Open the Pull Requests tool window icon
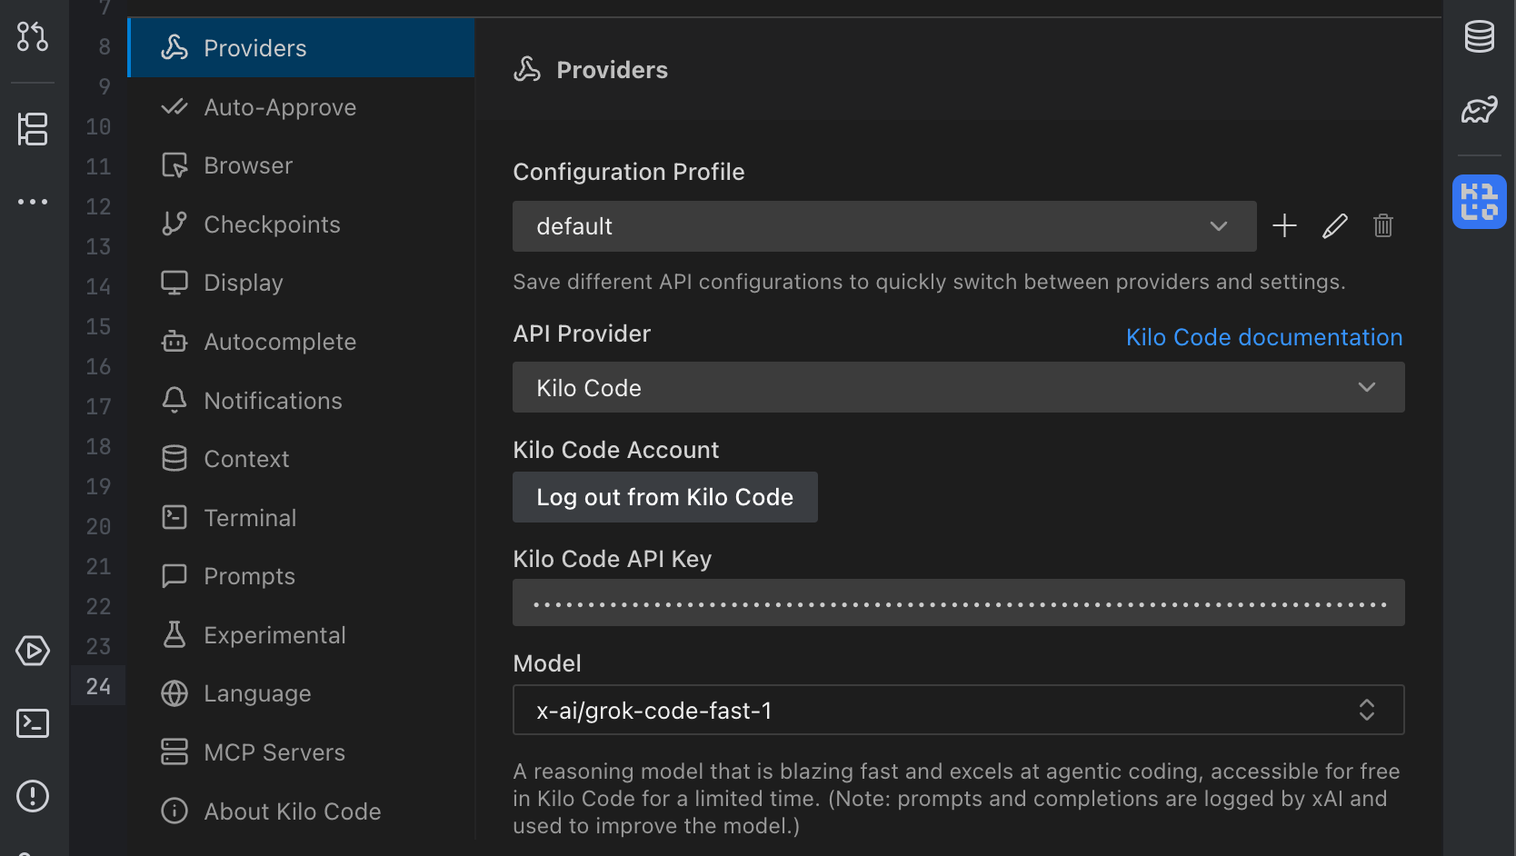The image size is (1516, 856). click(33, 36)
